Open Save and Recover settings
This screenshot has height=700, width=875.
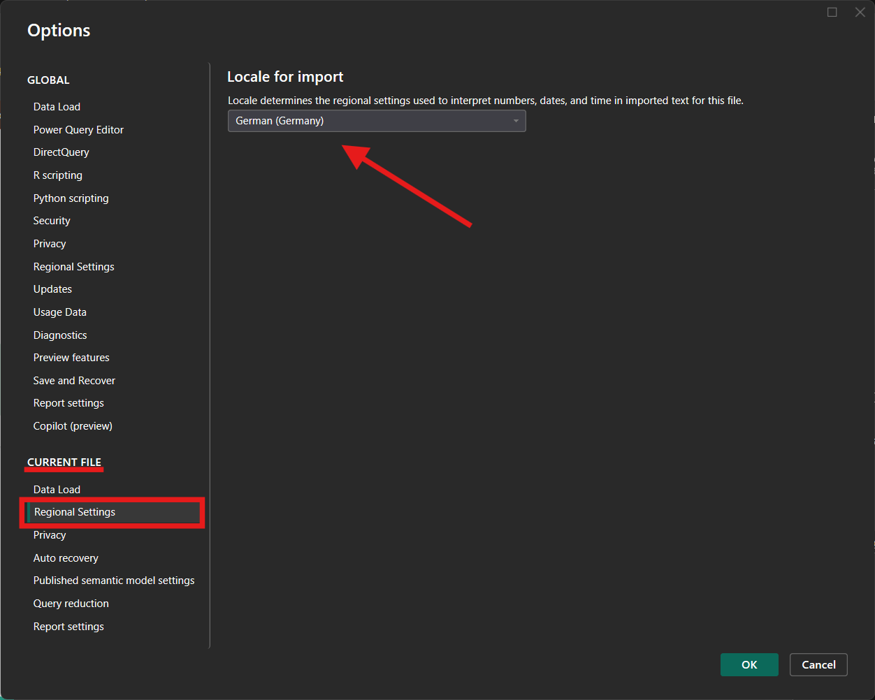pyautogui.click(x=74, y=381)
